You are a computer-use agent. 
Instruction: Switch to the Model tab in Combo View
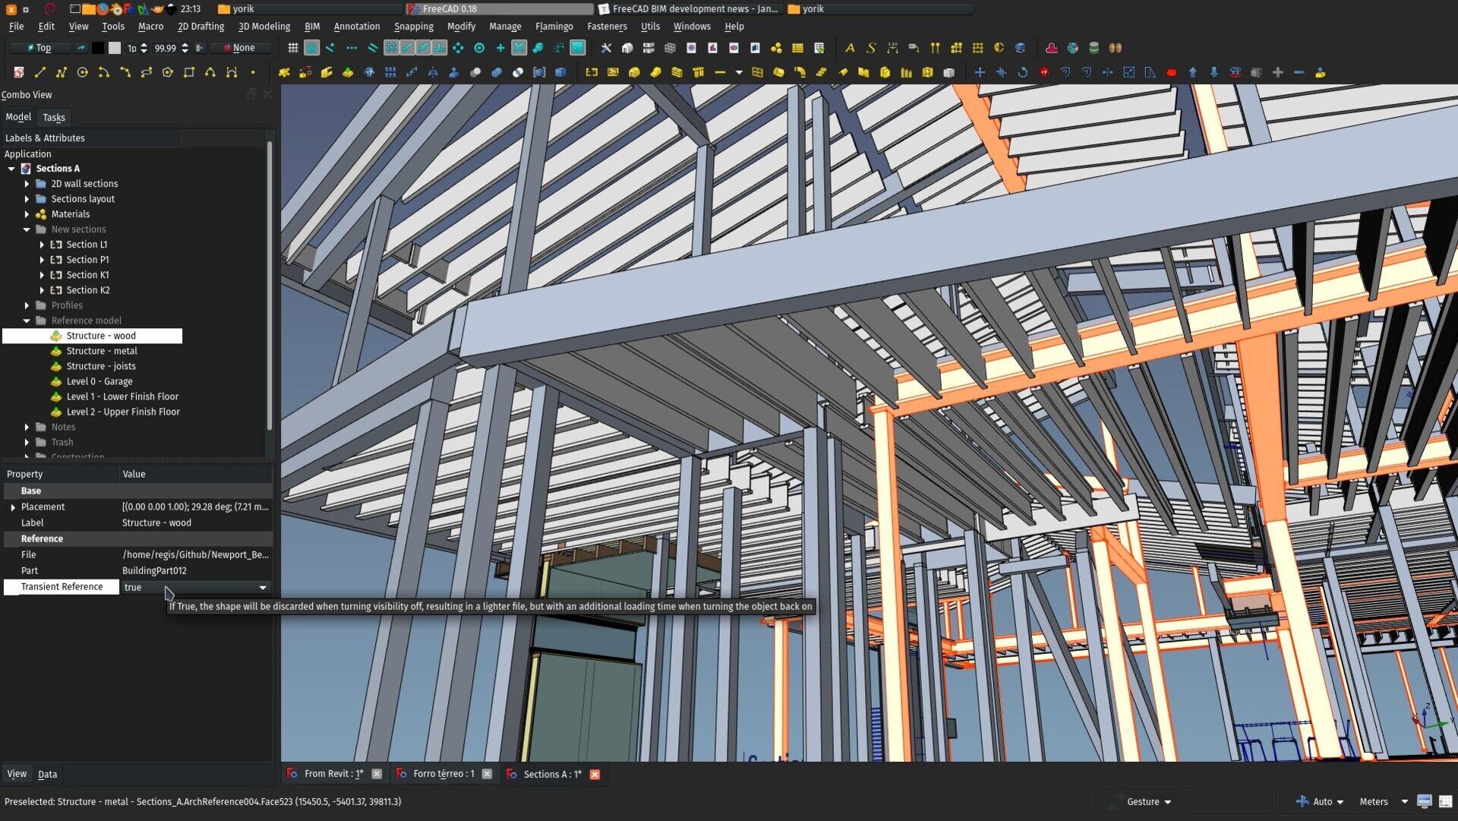[x=18, y=117]
